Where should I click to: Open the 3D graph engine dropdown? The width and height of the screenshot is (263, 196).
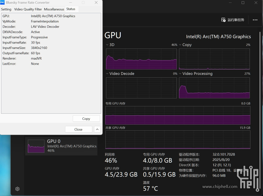(107, 45)
